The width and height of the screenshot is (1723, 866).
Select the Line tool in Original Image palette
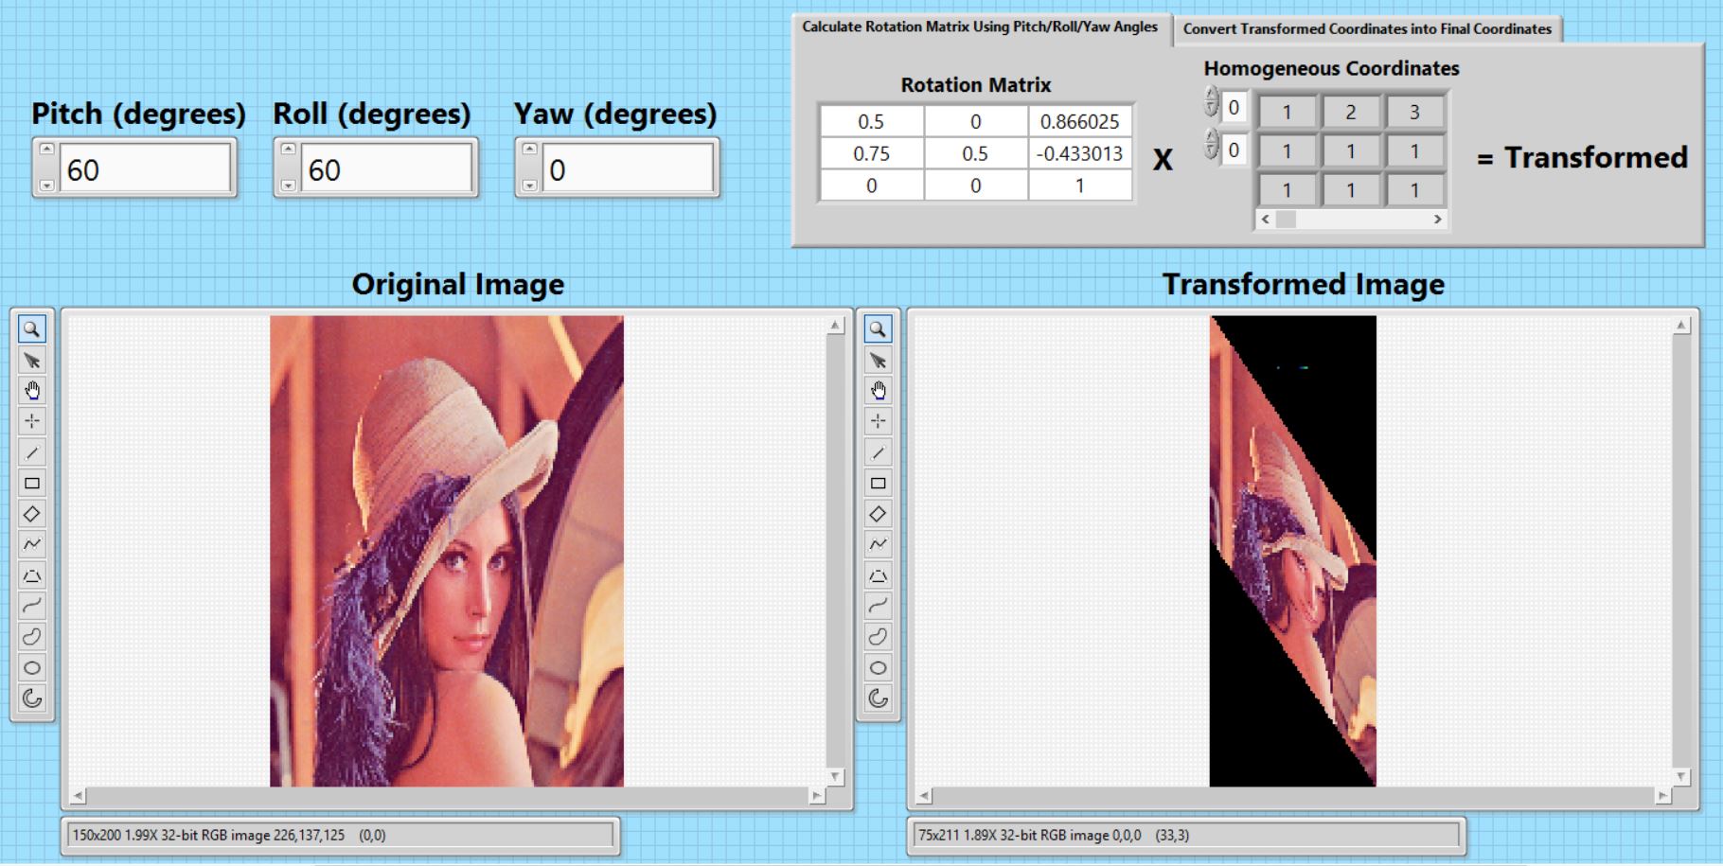tap(32, 452)
